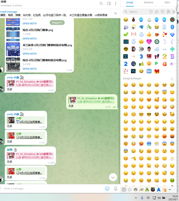Switch the 中 input method indicator
This screenshot has height=201, width=179.
[x=148, y=198]
